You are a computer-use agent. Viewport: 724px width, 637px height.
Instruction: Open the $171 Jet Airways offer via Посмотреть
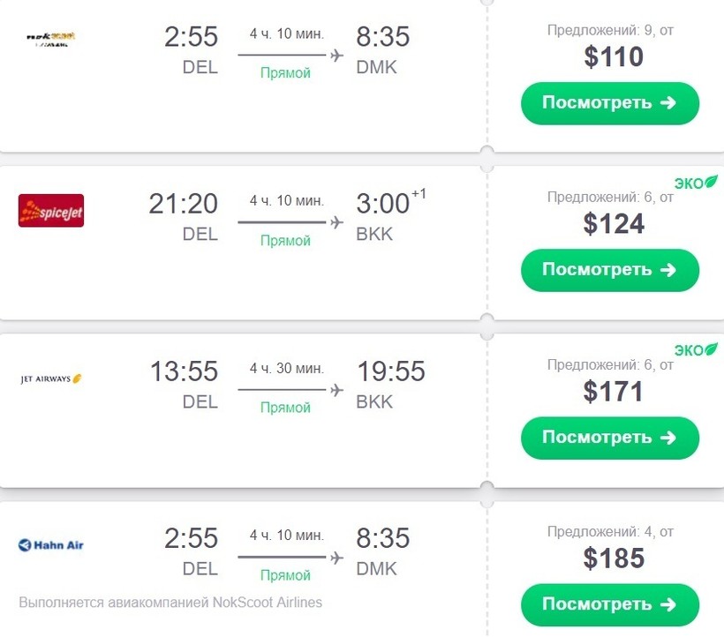(609, 438)
